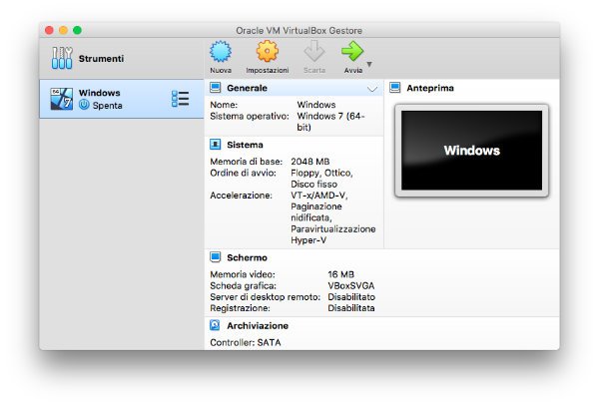Select the Anteprima section title
This screenshot has height=406, width=599.
tap(430, 88)
